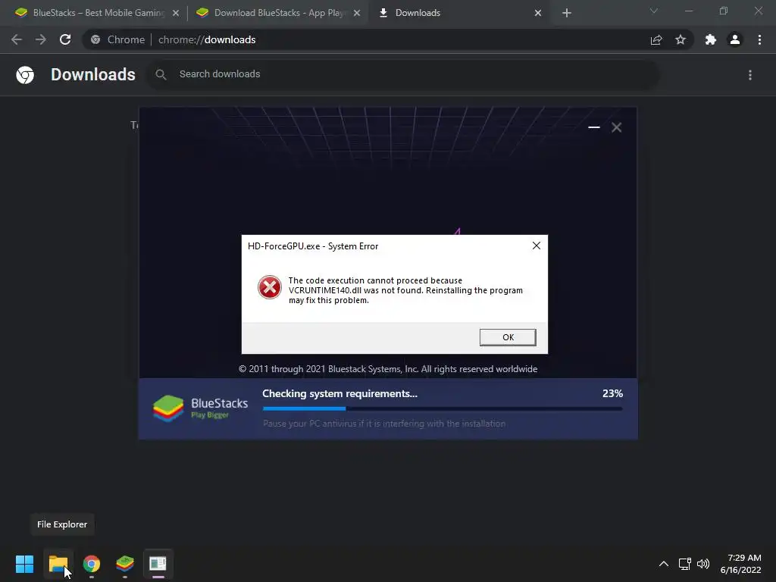
Task: Open the Chrome profile icon
Action: pyautogui.click(x=735, y=39)
